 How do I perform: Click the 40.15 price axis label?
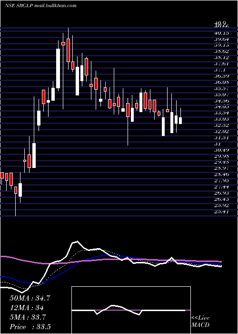pos(221,33)
